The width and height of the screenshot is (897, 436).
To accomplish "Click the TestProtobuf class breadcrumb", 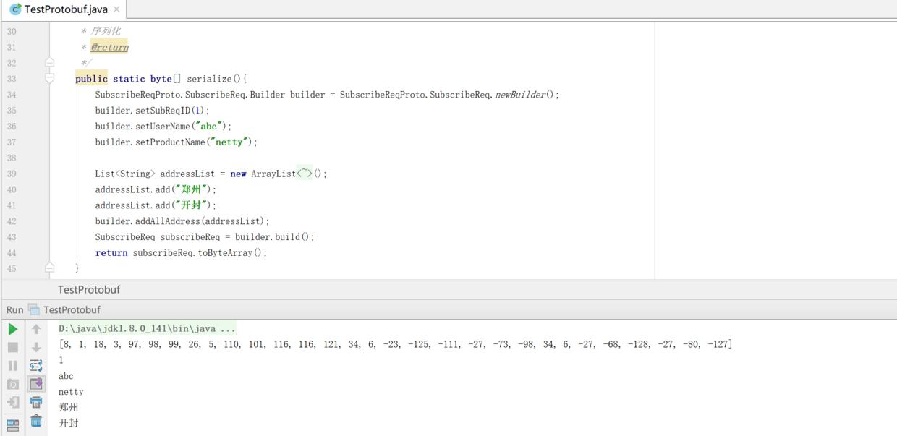I will pyautogui.click(x=88, y=289).
